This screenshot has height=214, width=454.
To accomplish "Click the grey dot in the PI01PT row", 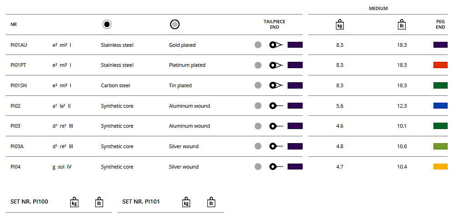I will coord(258,65).
